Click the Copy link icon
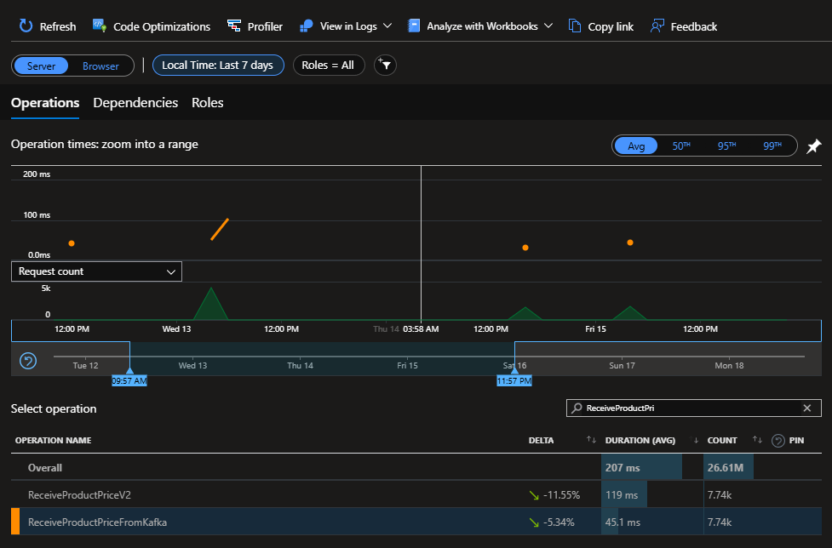 [x=575, y=26]
